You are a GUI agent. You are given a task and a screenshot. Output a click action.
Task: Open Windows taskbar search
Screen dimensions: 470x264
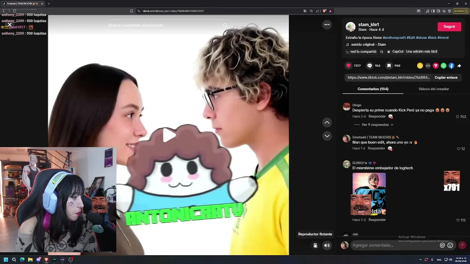[14, 260]
